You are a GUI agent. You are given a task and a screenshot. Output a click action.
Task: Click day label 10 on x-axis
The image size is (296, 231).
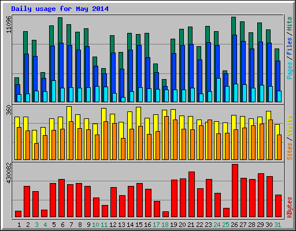[x=95, y=225]
